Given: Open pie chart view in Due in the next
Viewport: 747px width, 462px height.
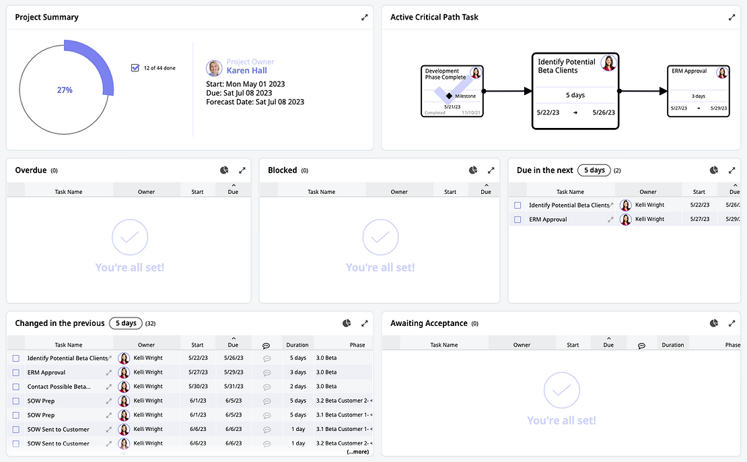Looking at the screenshot, I should (713, 170).
